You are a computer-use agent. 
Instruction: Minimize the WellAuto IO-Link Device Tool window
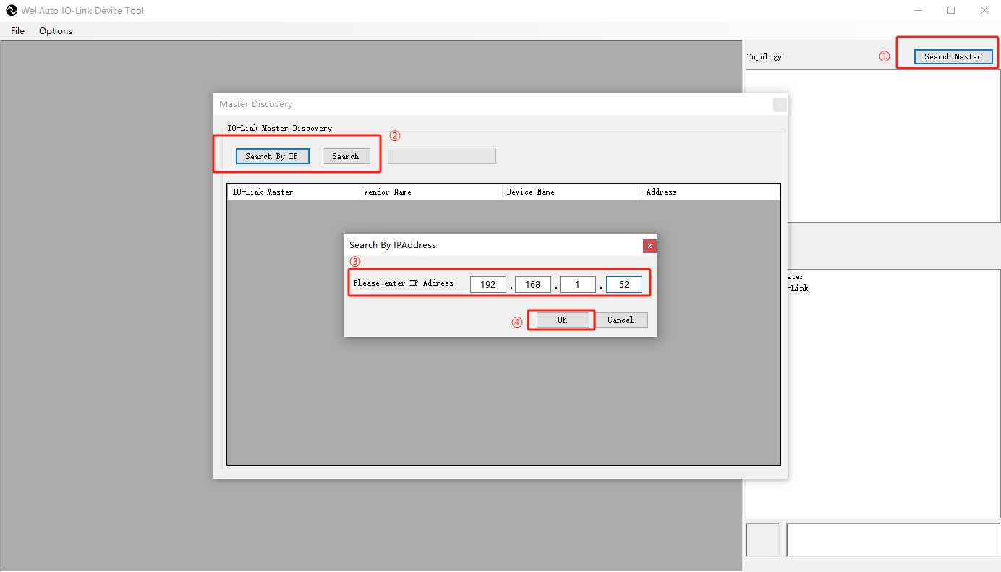918,10
